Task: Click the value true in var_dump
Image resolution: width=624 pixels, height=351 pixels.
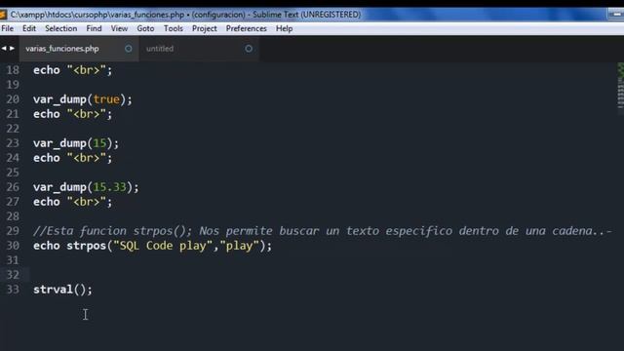Action: click(106, 99)
